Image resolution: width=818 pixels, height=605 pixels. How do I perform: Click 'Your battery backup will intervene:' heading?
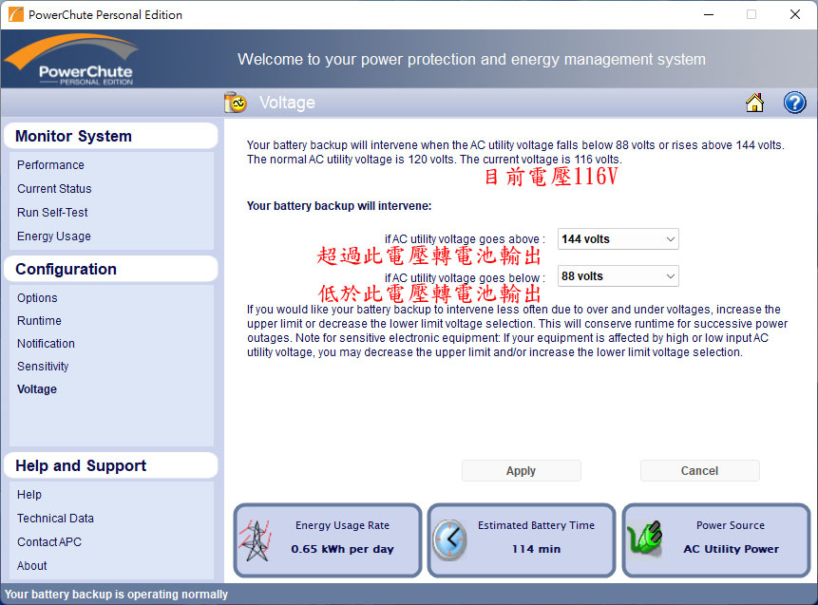click(x=339, y=206)
